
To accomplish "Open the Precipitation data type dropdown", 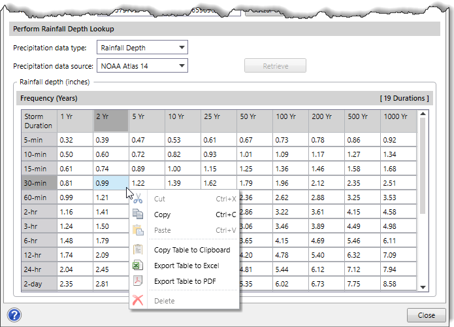I will click(142, 47).
